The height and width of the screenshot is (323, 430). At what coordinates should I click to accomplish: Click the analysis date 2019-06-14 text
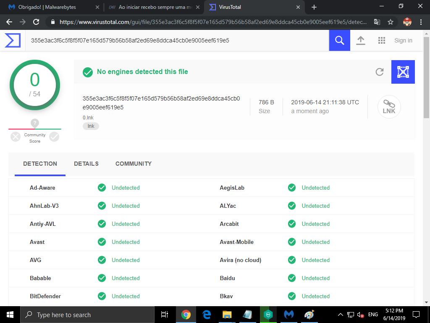[x=325, y=102]
